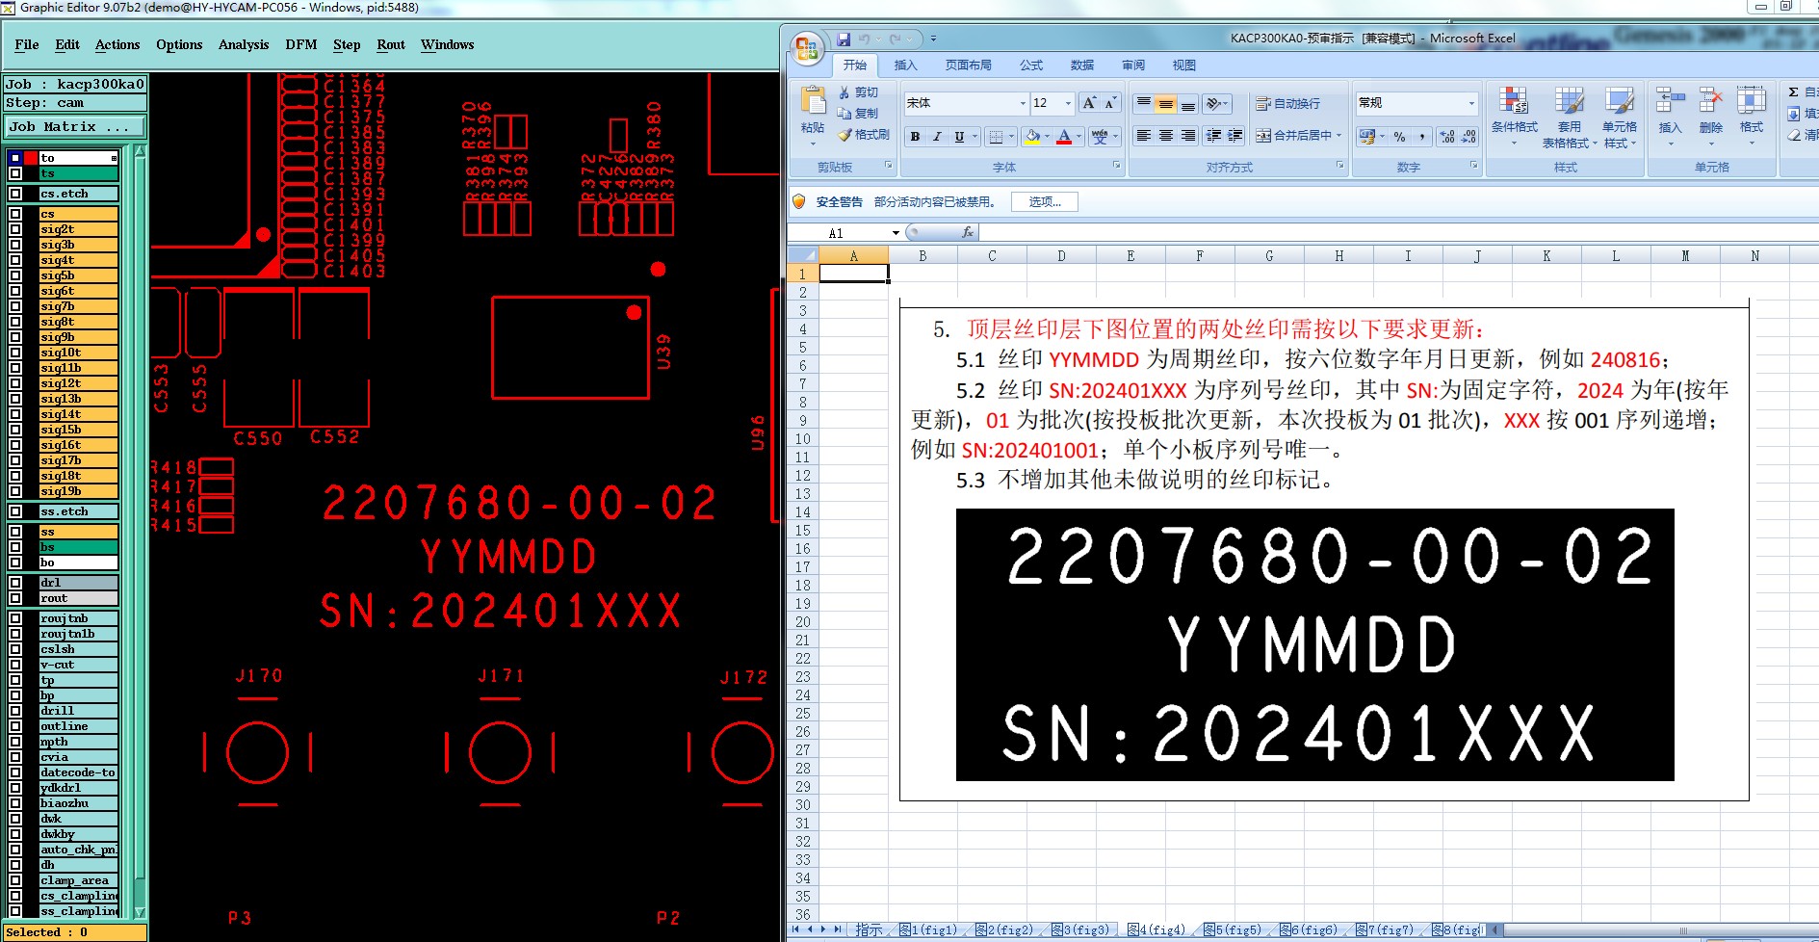
Task: Align text right in Excel
Action: pyautogui.click(x=1188, y=136)
